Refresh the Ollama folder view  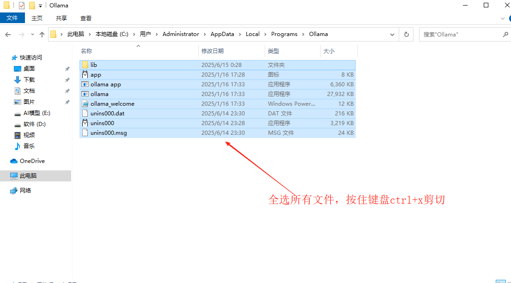point(407,34)
